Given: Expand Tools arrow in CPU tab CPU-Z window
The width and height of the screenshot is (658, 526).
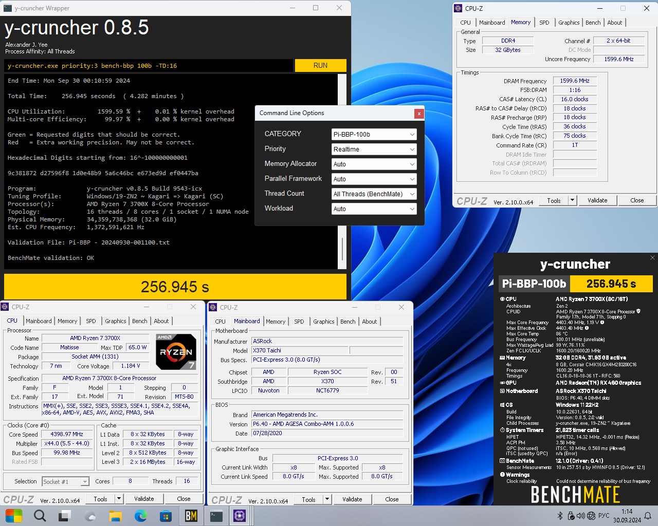Looking at the screenshot, I should (119, 499).
